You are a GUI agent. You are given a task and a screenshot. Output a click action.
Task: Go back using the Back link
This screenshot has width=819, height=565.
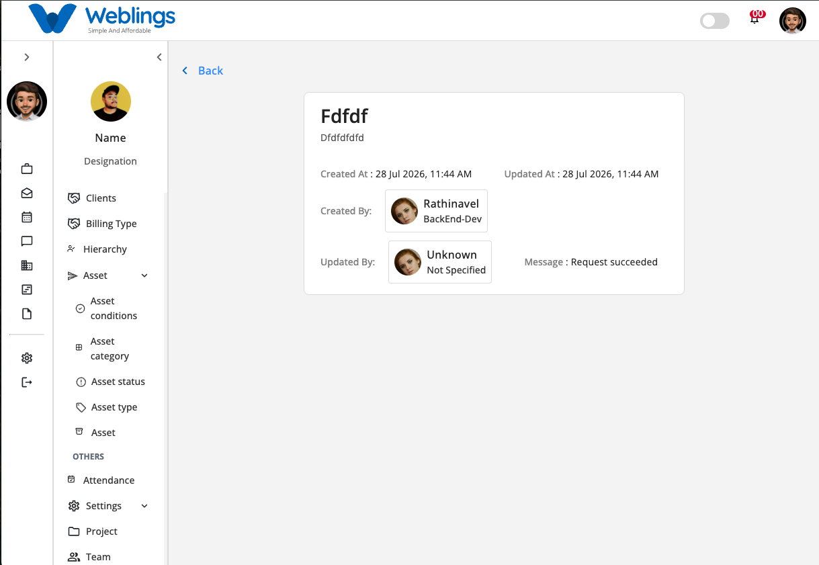pos(210,71)
